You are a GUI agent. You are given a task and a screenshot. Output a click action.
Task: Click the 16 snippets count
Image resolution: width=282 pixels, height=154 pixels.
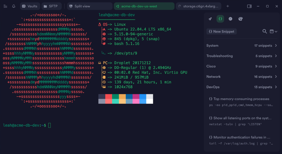263,77
